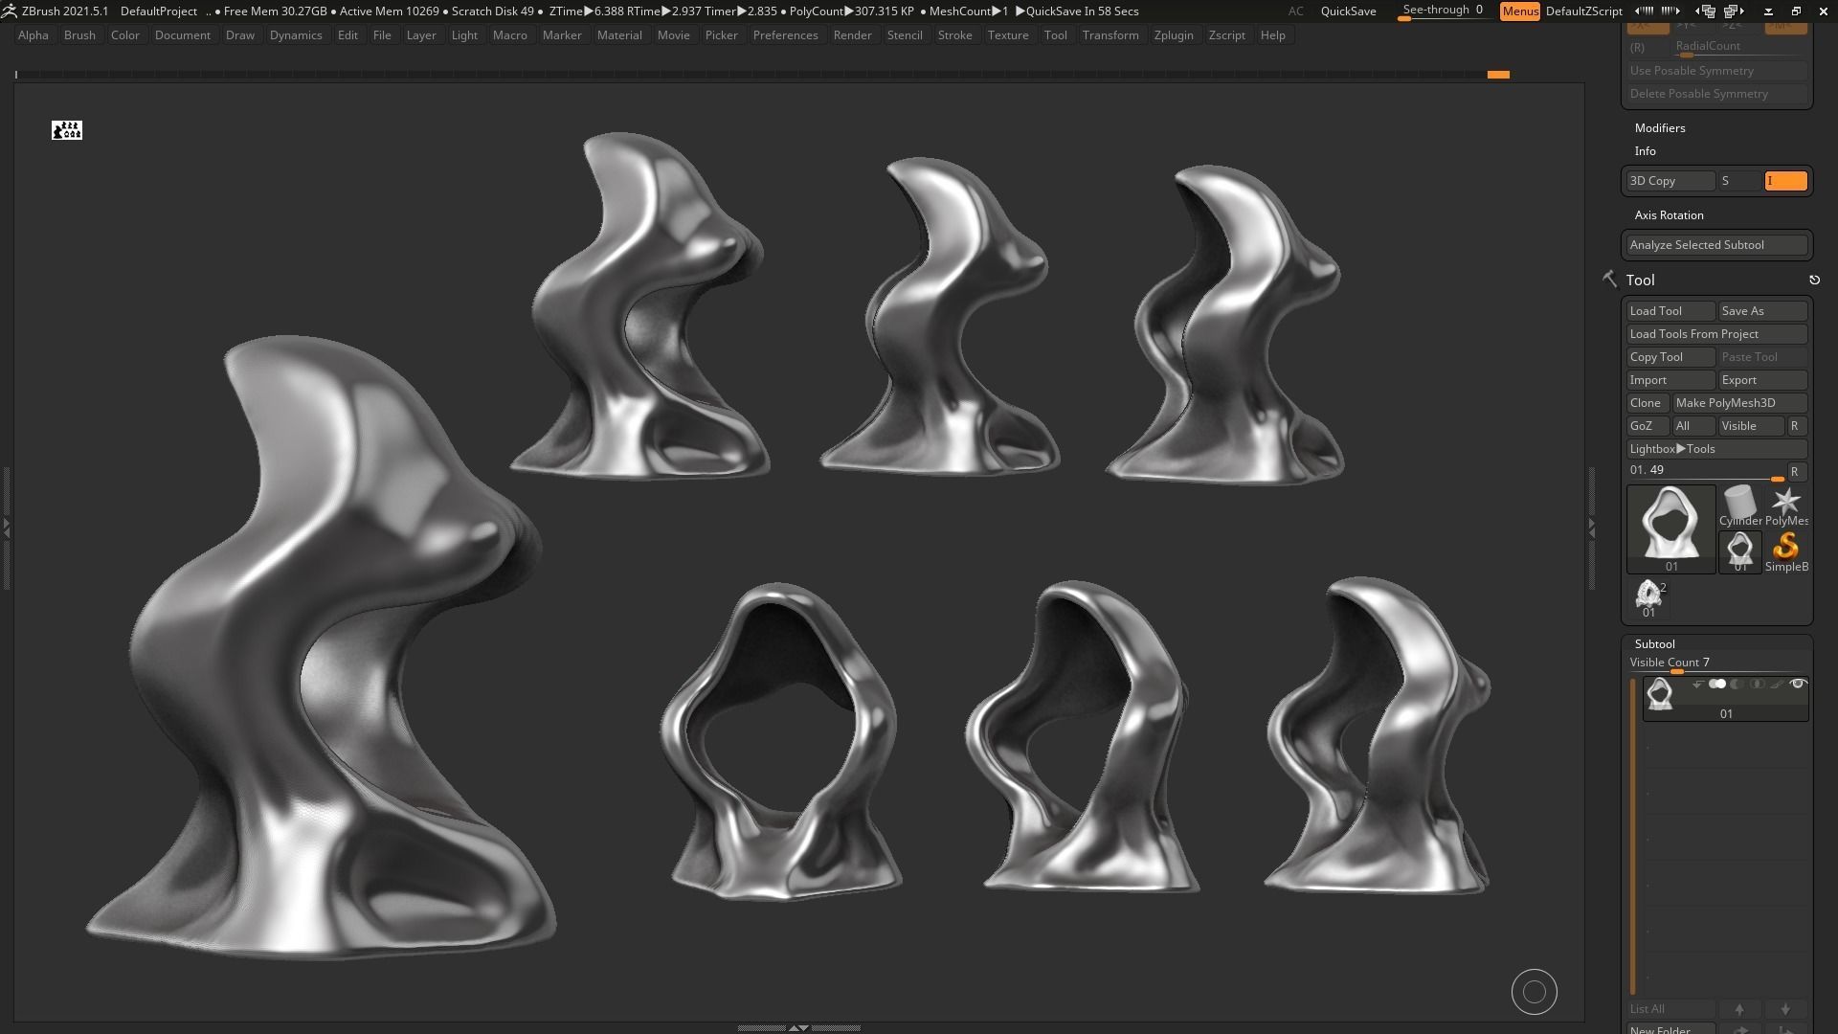Viewport: 1838px width, 1034px height.
Task: Move subtool down with arrow-down button
Action: [1785, 1009]
